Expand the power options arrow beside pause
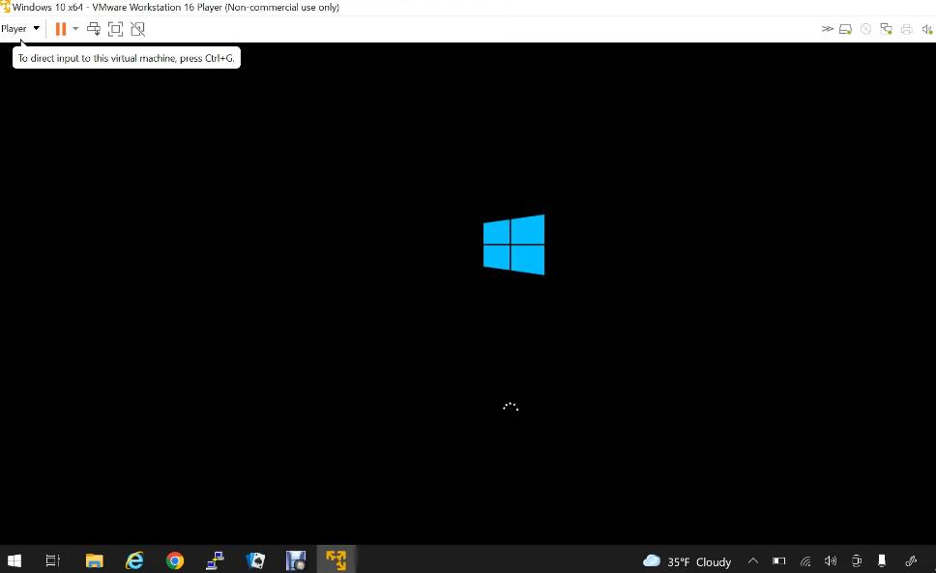Viewport: 936px width, 573px height. (75, 29)
